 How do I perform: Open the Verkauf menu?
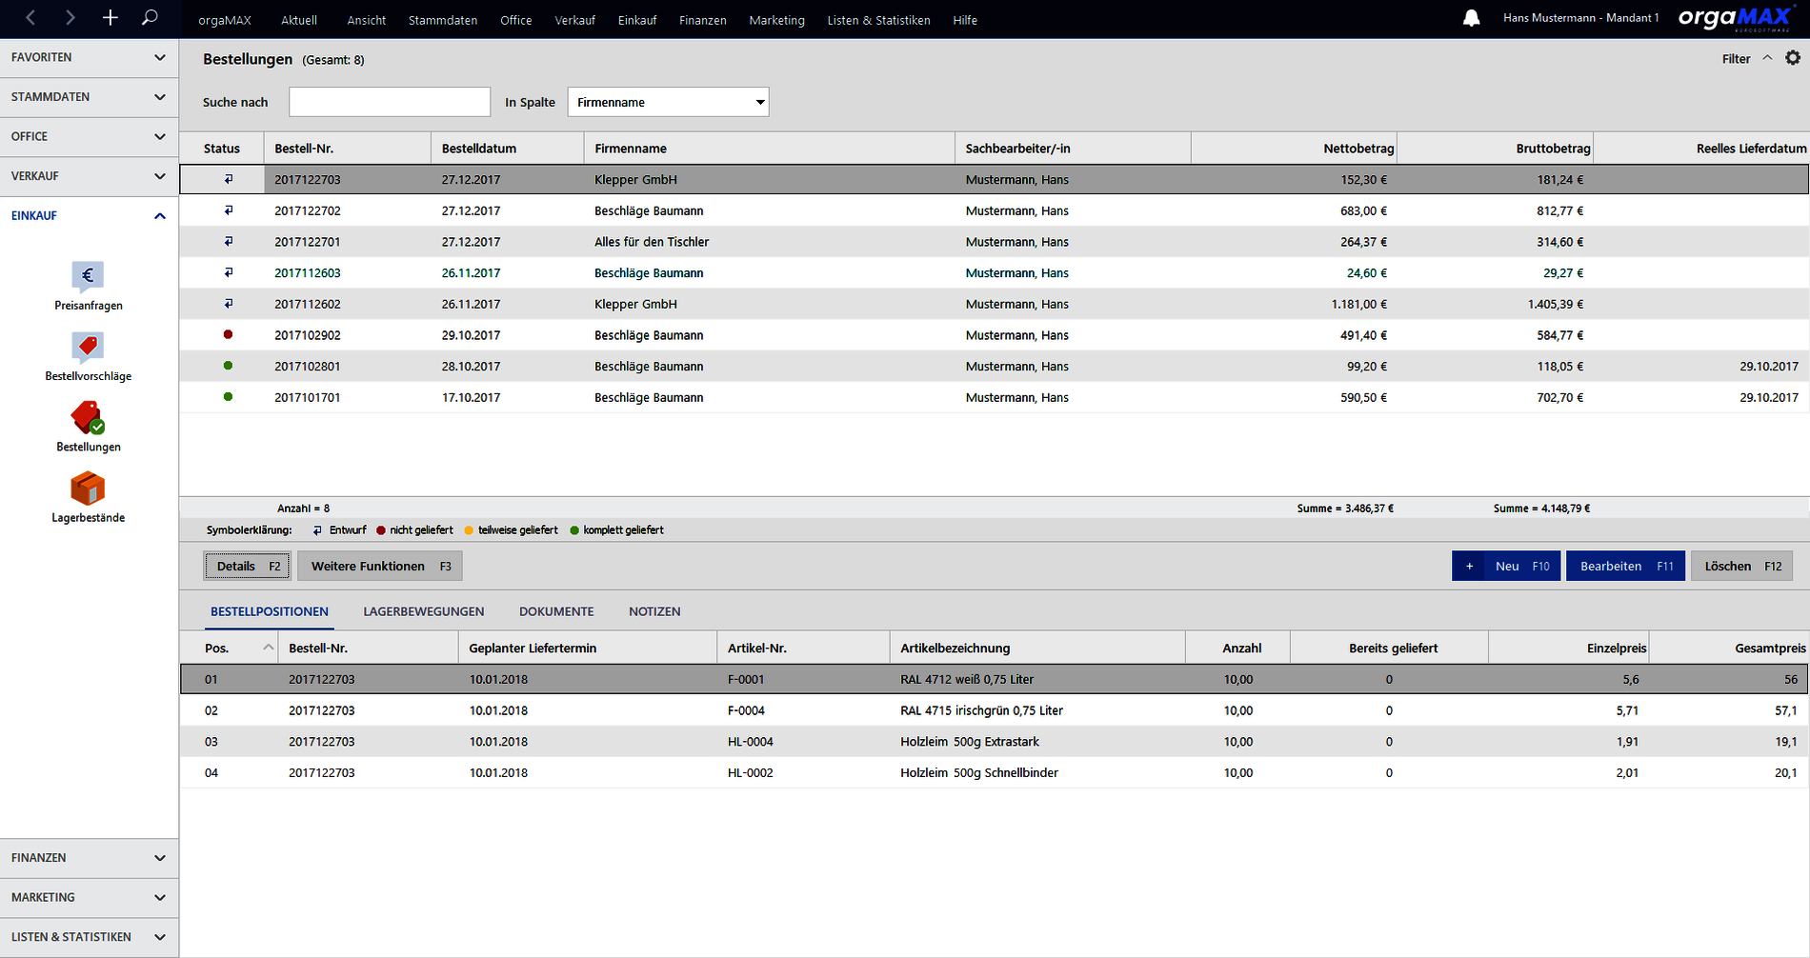click(x=574, y=20)
